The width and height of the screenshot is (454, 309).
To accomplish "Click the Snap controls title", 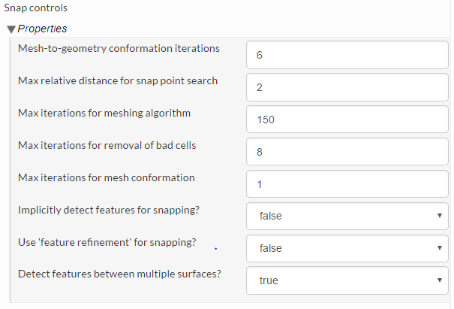I will 35,8.
